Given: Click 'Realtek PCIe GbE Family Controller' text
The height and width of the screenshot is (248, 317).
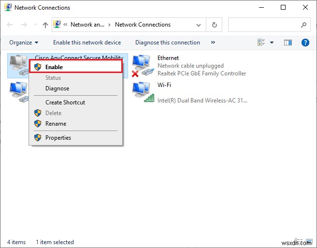Looking at the screenshot, I should tap(202, 73).
